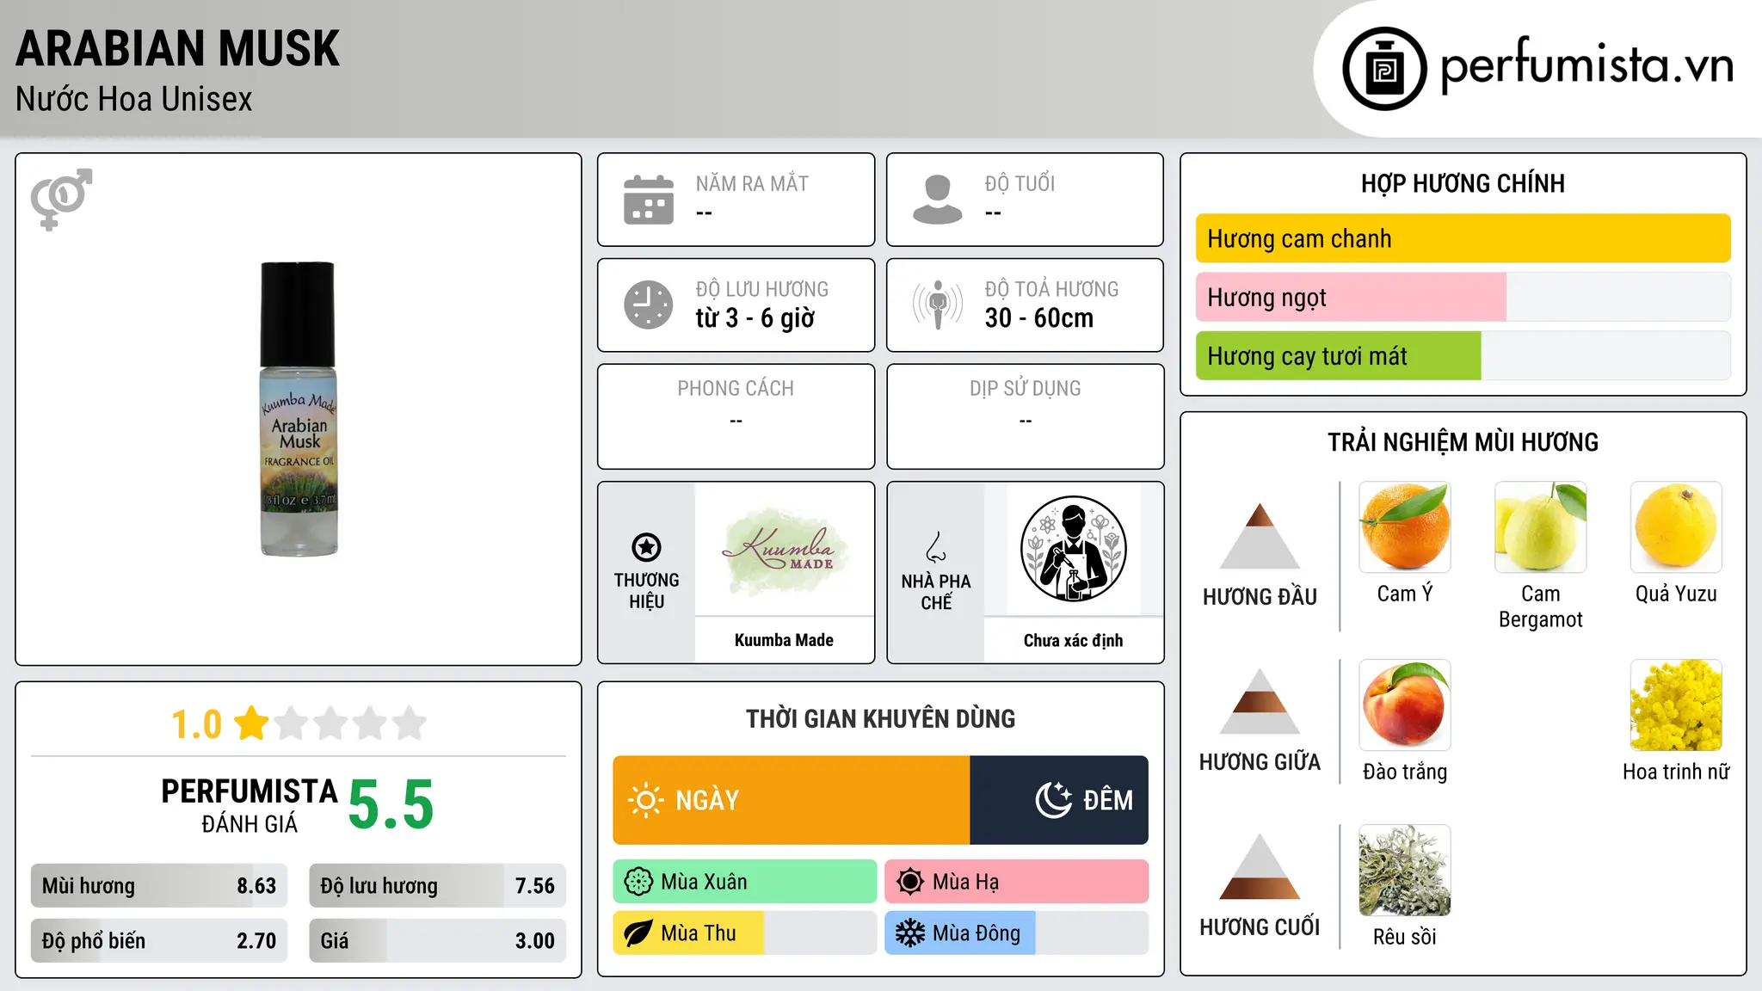Click the perfumista.vn site name

(1586, 65)
